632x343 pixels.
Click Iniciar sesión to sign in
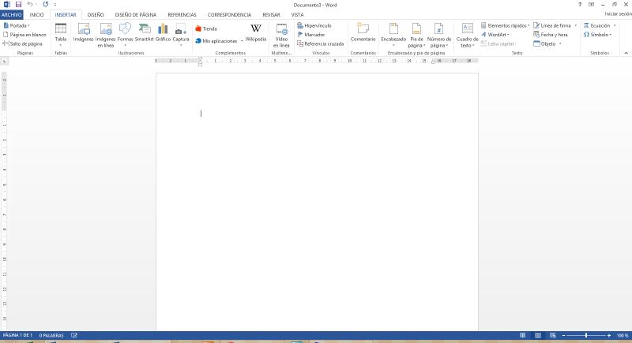pyautogui.click(x=618, y=14)
